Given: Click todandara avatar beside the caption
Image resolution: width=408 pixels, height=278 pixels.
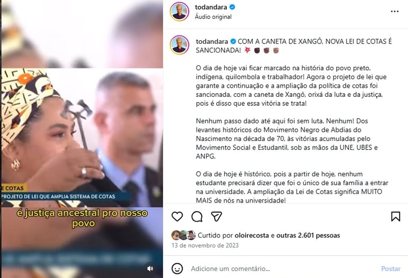Looking at the screenshot, I should coord(179,45).
